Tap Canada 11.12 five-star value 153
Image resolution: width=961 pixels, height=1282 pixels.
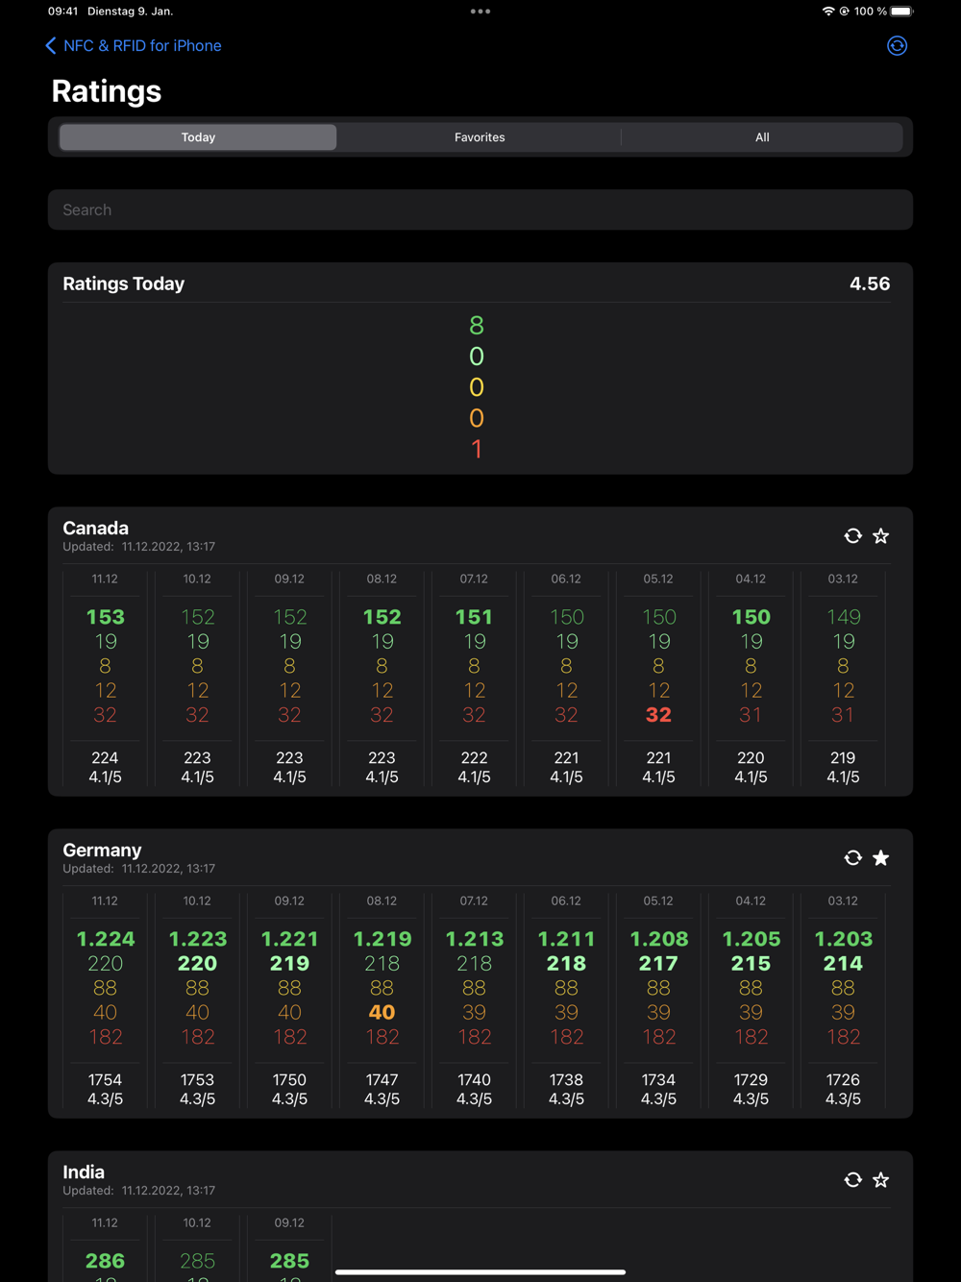click(x=105, y=617)
